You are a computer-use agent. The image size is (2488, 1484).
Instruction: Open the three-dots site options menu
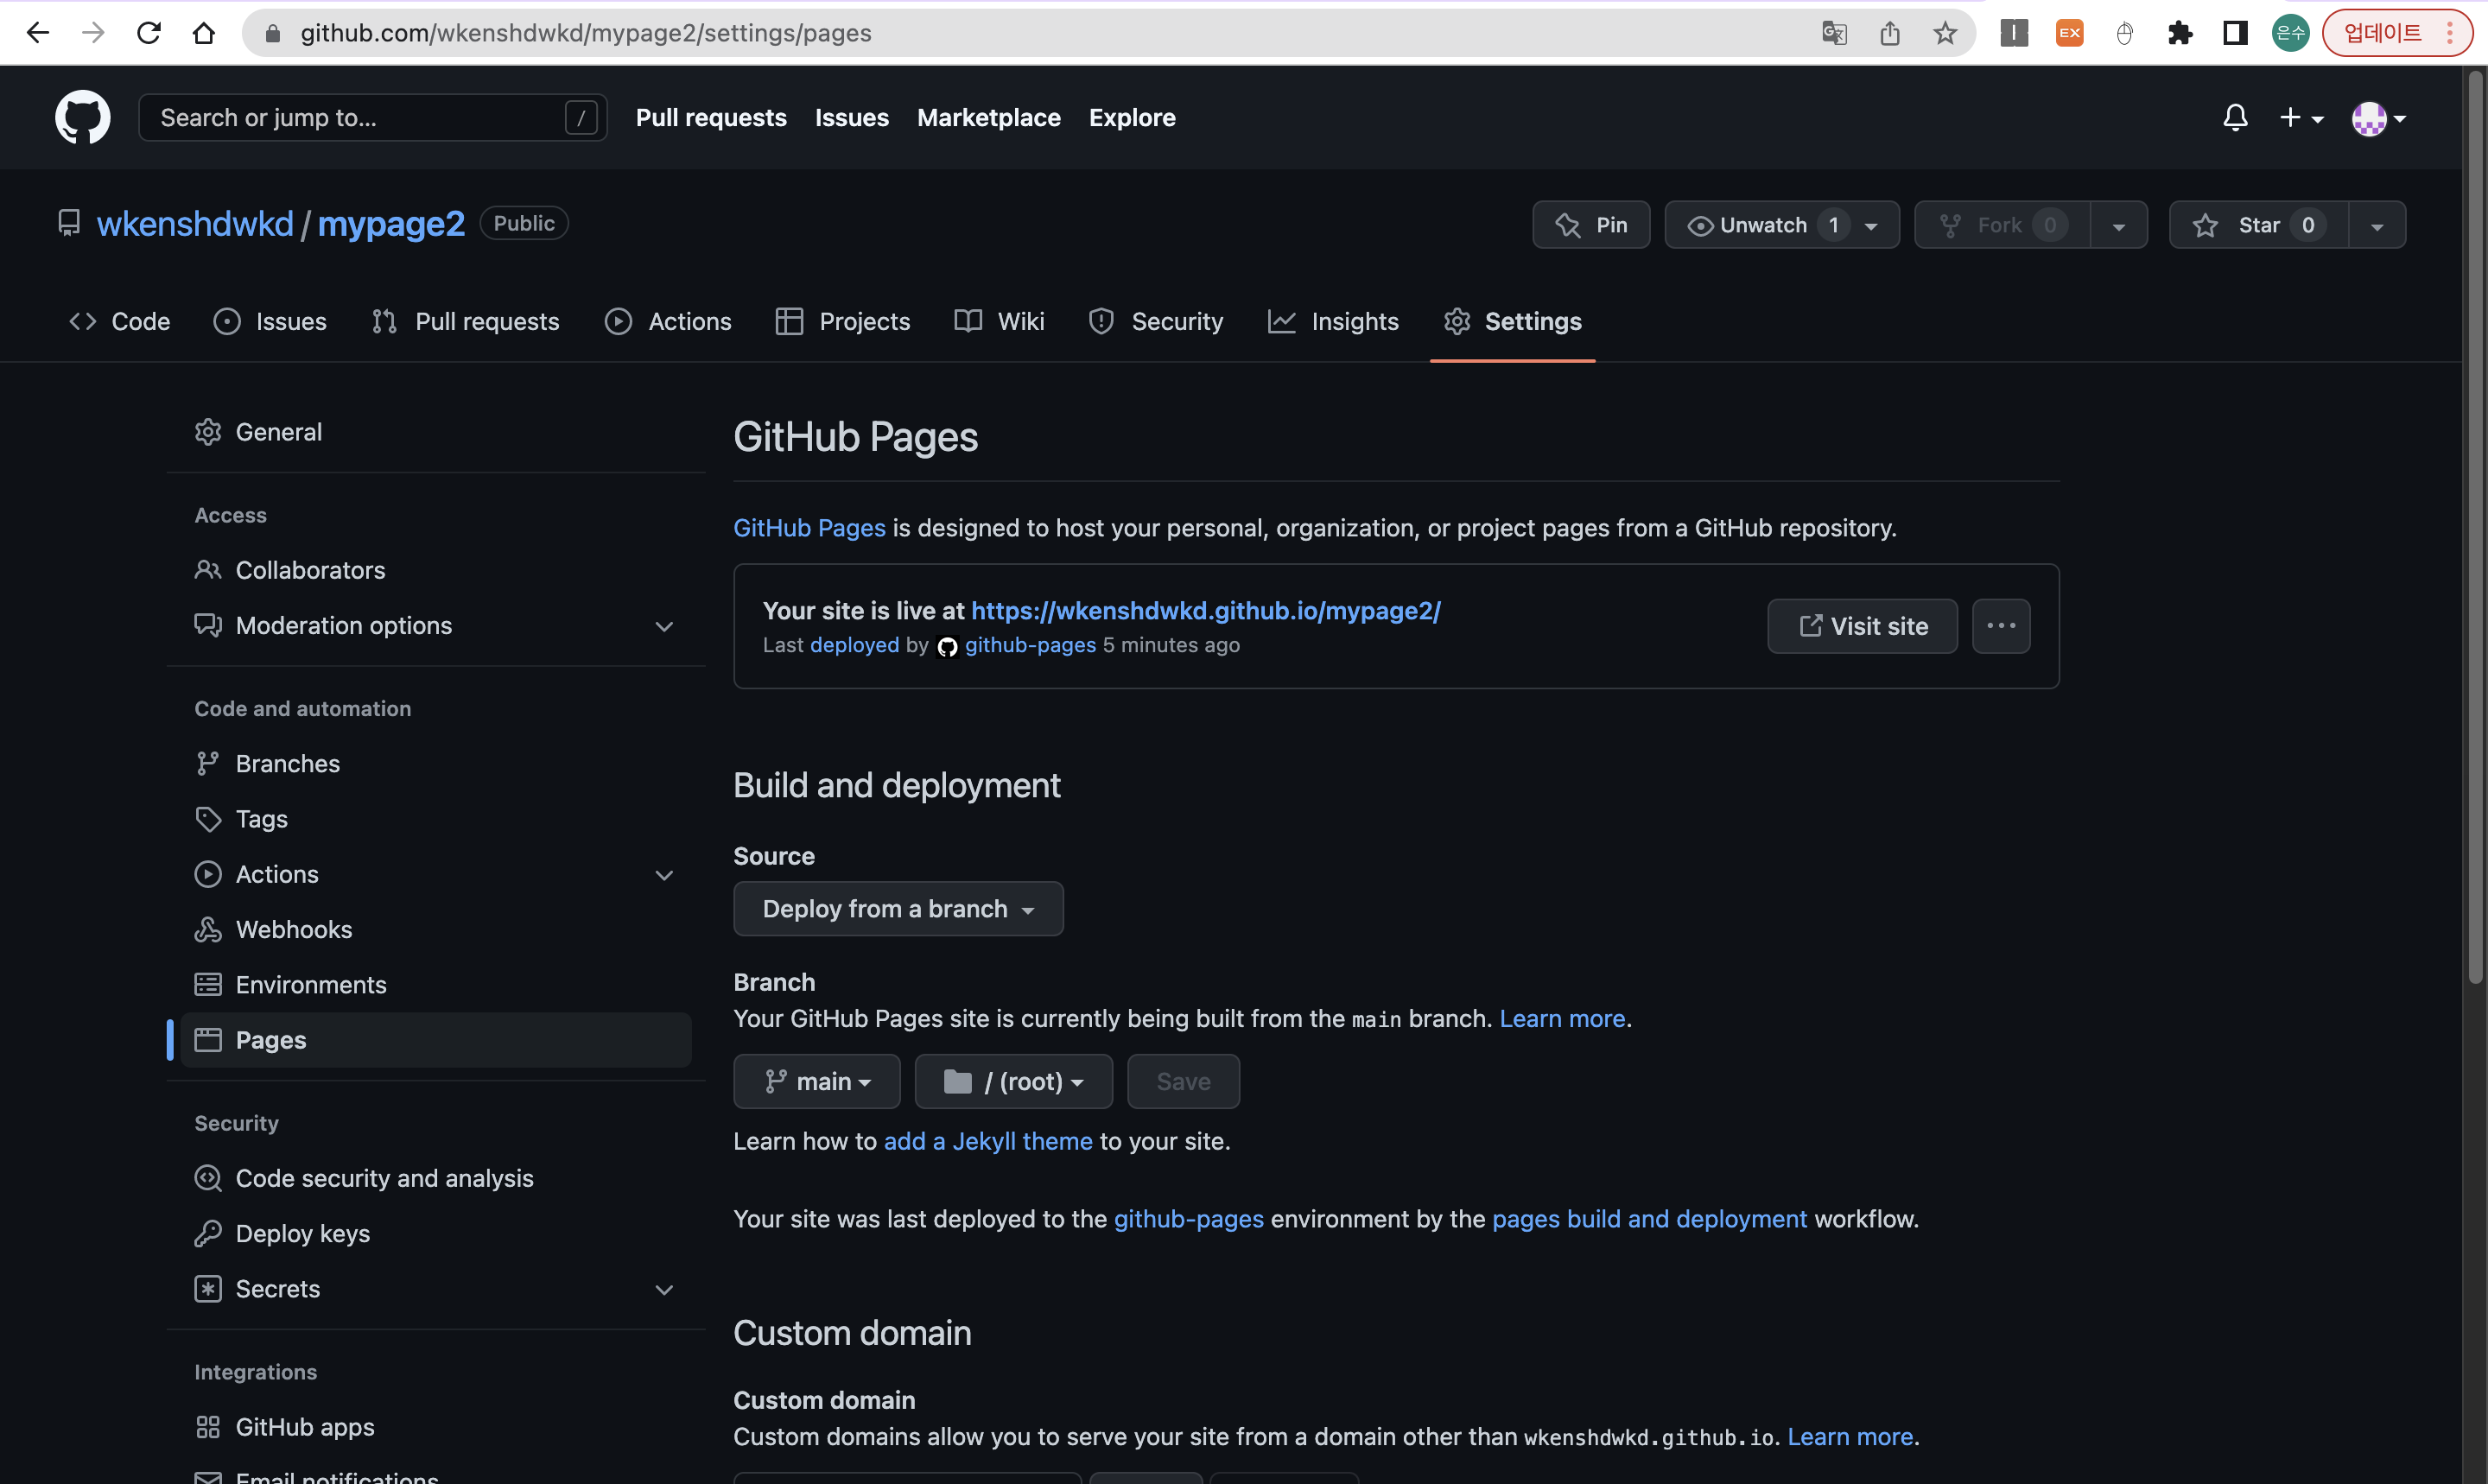(2001, 626)
